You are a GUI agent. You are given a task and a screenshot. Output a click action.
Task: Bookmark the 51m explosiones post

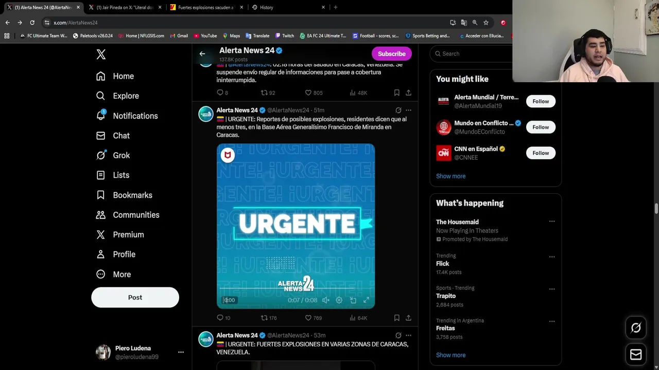[x=396, y=318]
